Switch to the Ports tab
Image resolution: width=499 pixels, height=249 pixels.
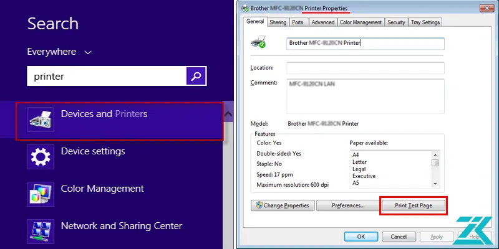pos(298,22)
